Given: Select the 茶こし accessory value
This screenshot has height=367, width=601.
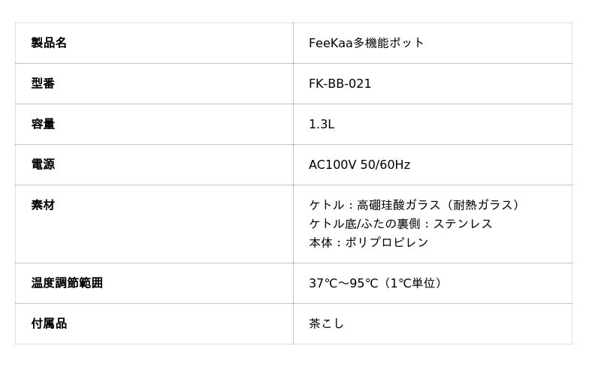Looking at the screenshot, I should tap(326, 323).
